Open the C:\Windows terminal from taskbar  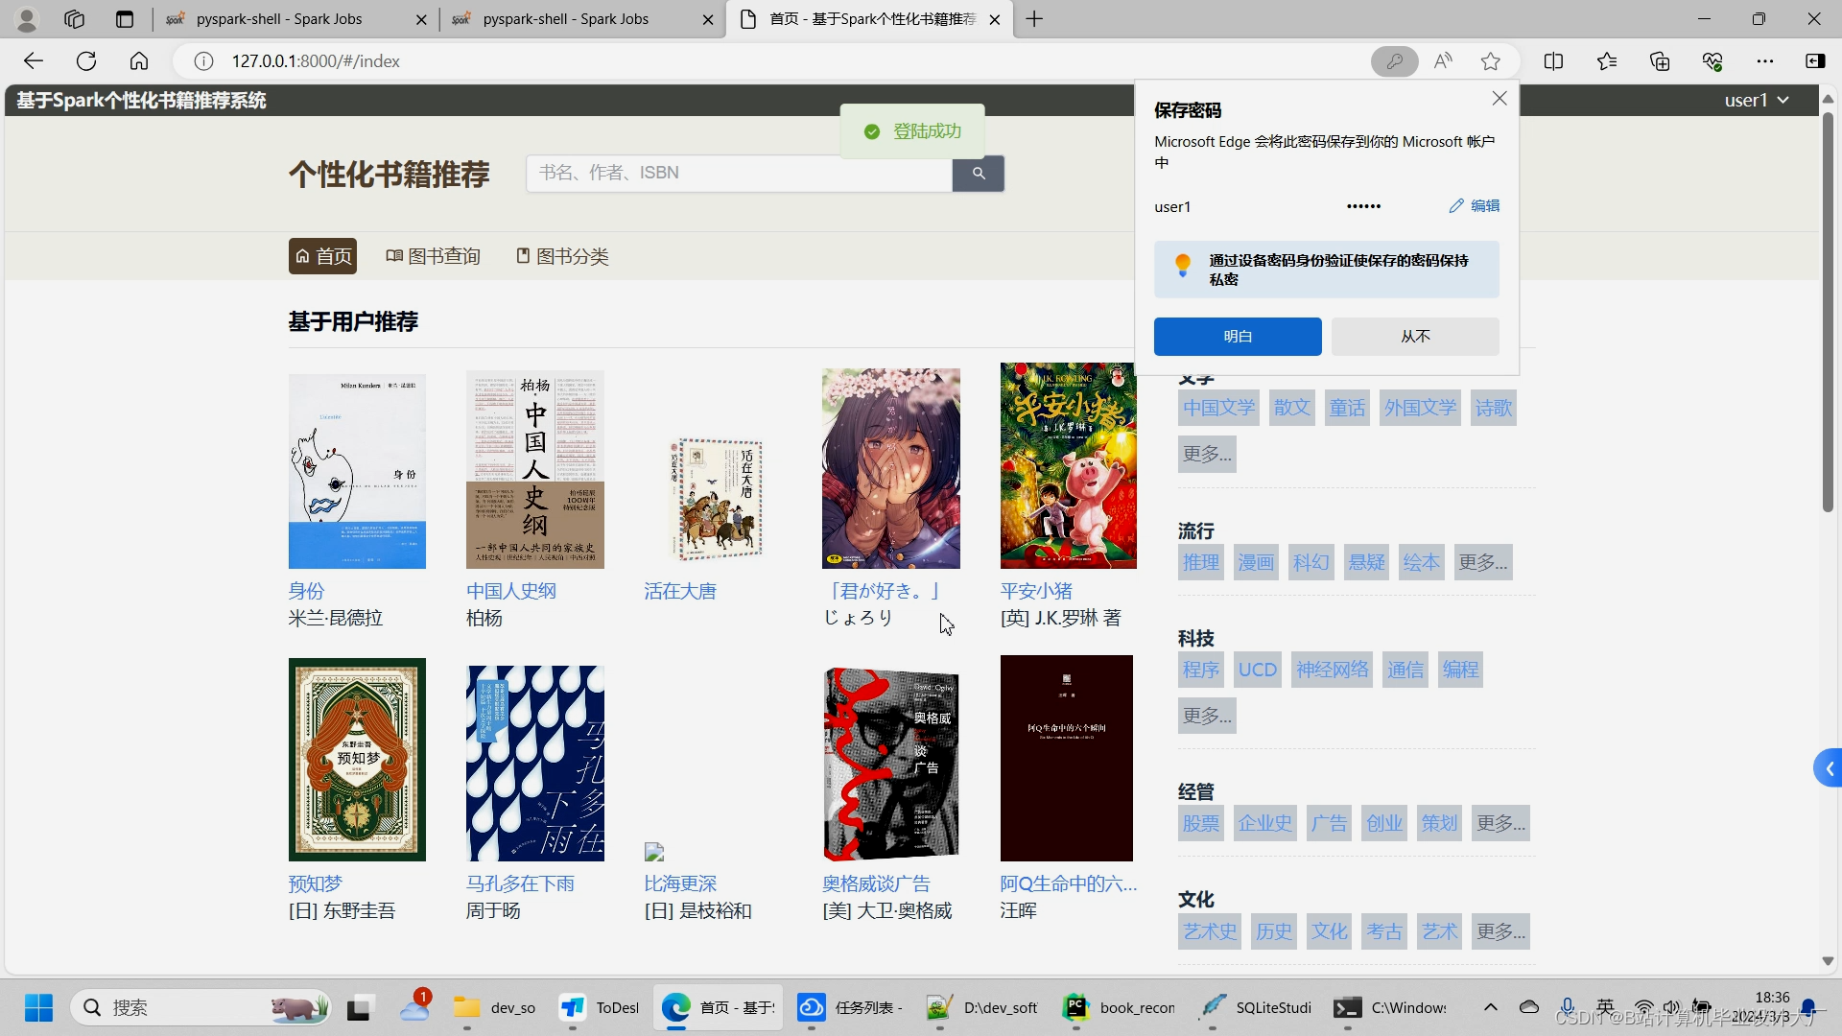tap(1391, 1007)
